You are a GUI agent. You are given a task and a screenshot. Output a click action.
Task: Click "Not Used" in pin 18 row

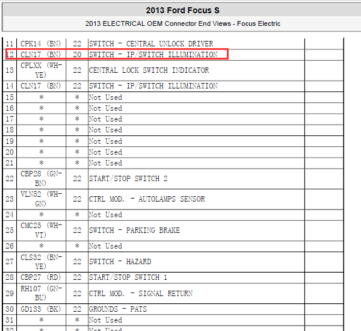(105, 129)
